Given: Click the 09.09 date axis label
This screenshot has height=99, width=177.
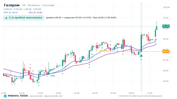Looking at the screenshot, I should click(x=131, y=93).
